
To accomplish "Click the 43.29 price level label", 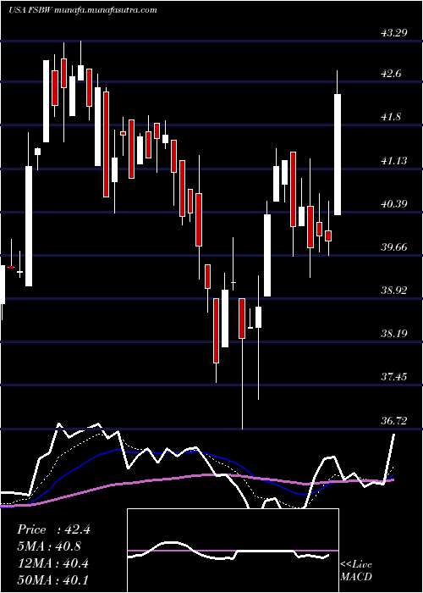I will tap(394, 33).
